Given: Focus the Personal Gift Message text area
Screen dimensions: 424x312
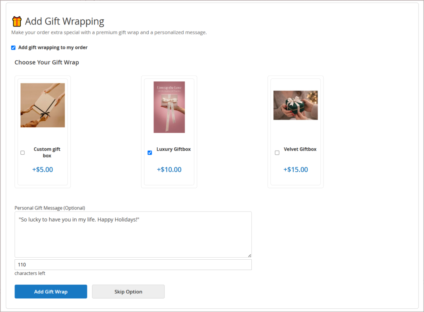Looking at the screenshot, I should (x=133, y=234).
